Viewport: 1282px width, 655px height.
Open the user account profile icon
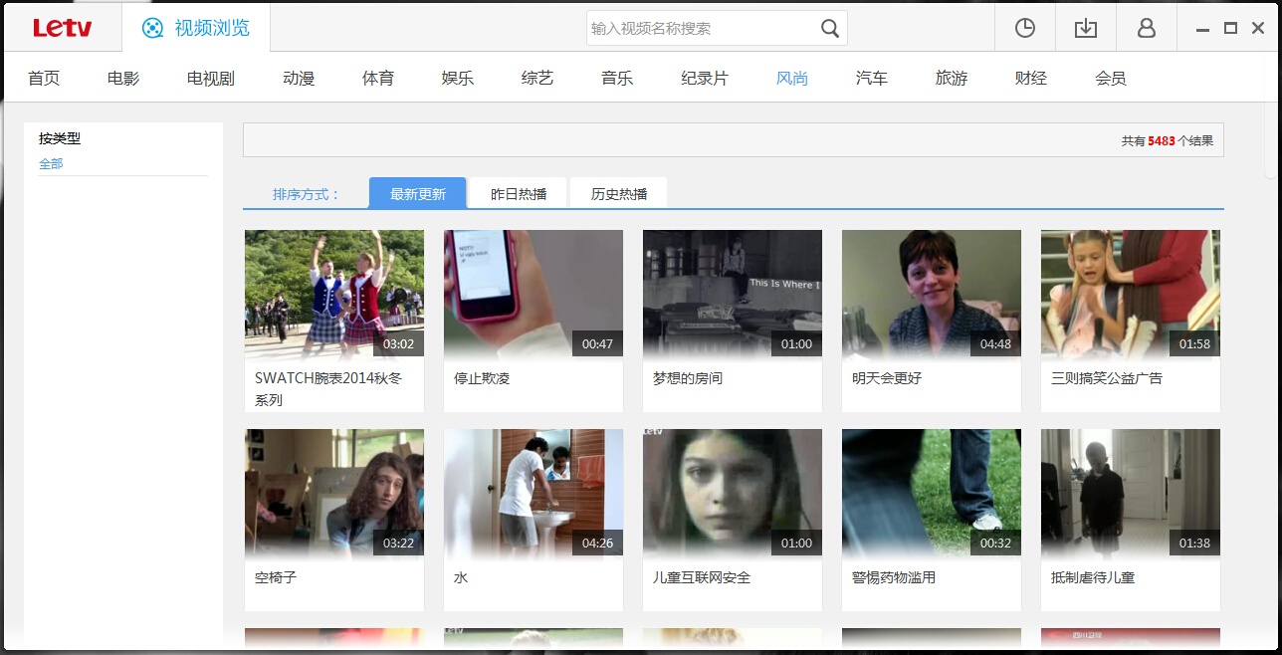pos(1146,28)
